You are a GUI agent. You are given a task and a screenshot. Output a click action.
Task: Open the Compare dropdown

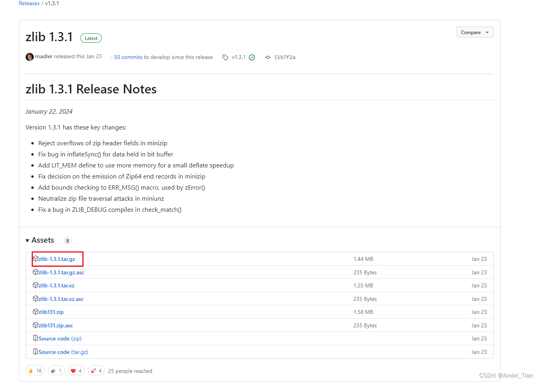point(474,32)
